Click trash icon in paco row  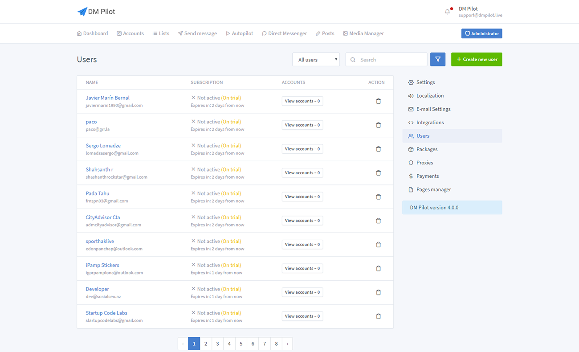point(379,125)
